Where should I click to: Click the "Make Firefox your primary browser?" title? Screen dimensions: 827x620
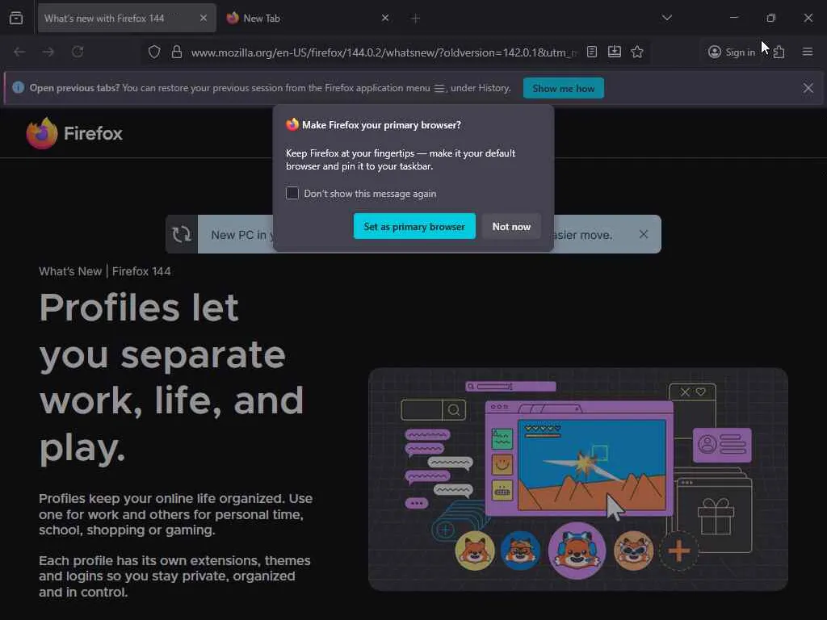[381, 125]
